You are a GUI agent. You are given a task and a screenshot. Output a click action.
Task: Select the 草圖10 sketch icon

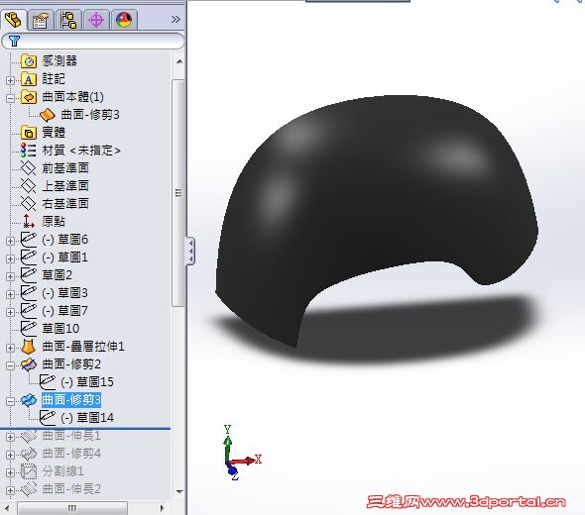tap(29, 329)
